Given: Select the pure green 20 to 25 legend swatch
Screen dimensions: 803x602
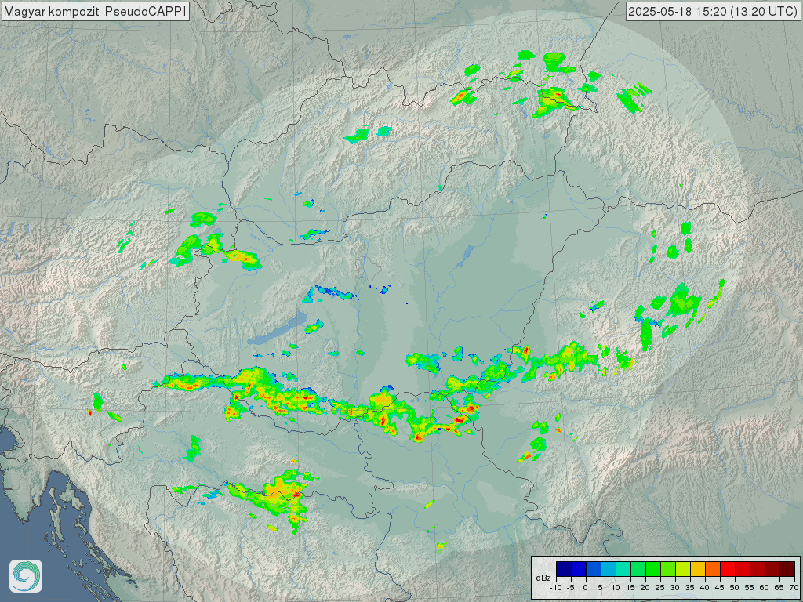Looking at the screenshot, I should [653, 569].
